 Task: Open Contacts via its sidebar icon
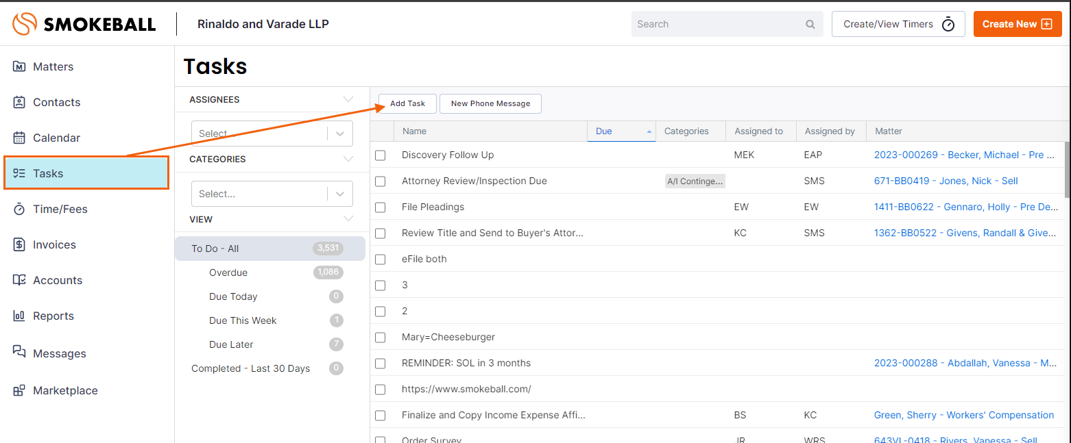(x=19, y=102)
